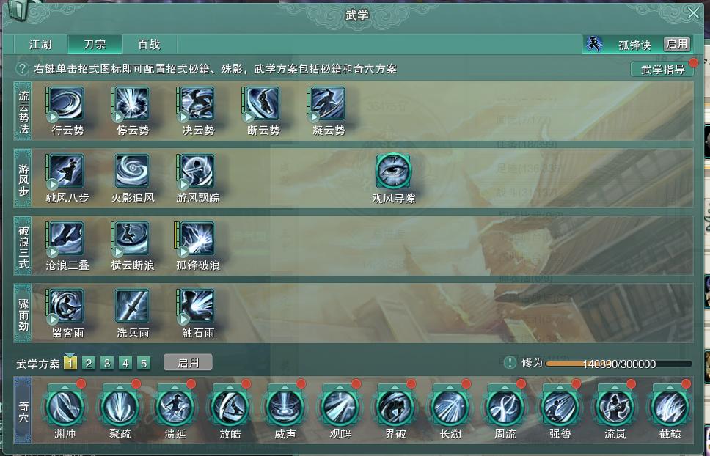710x456 pixels.
Task: Click the 停云势 skill icon
Action: click(x=132, y=103)
